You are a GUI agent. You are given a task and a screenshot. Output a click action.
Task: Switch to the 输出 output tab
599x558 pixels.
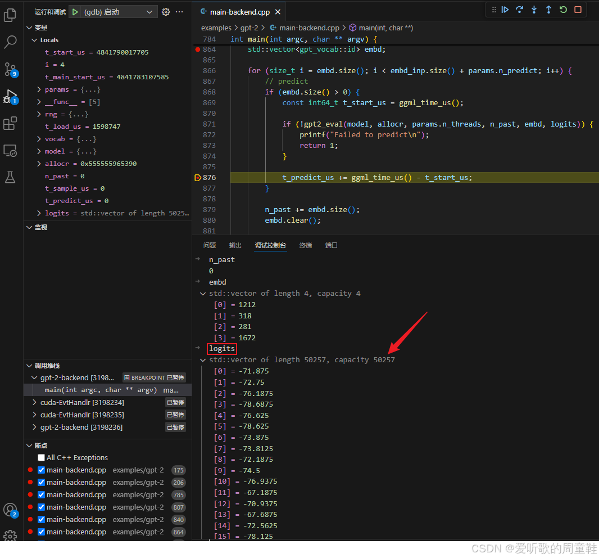click(235, 245)
